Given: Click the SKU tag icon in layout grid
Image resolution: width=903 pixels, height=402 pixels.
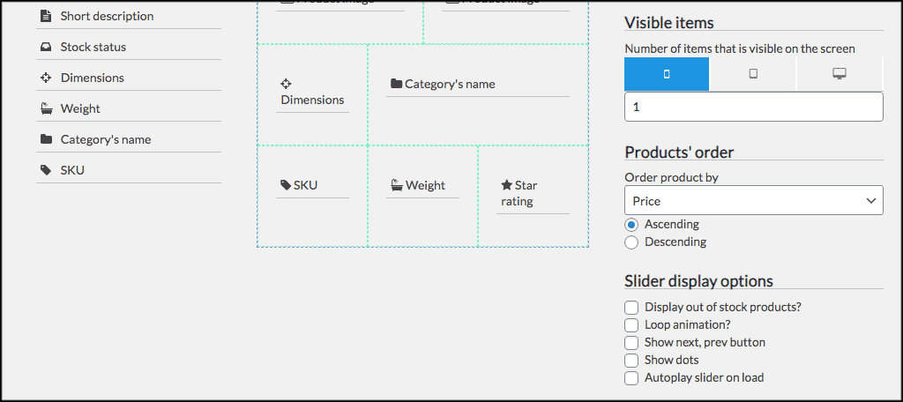Looking at the screenshot, I should [x=285, y=185].
